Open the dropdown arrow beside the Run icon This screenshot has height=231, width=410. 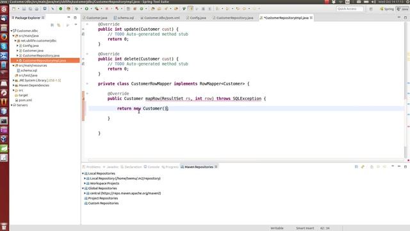click(x=91, y=8)
